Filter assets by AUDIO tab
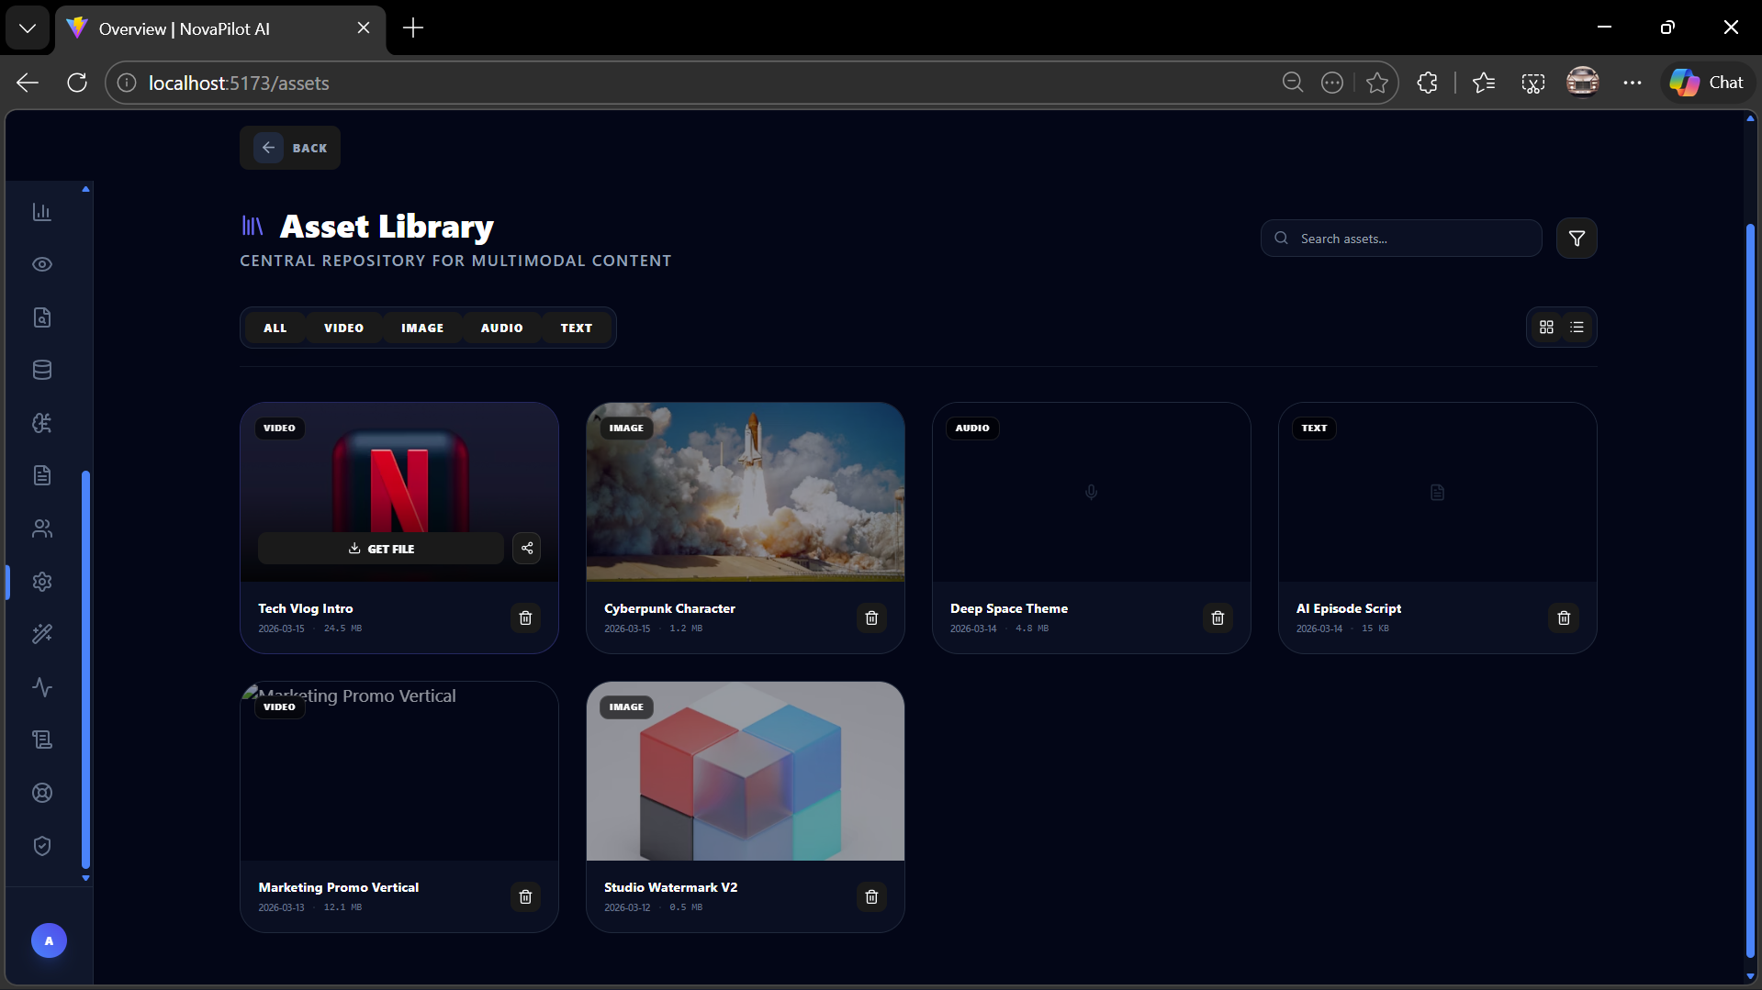 501,328
